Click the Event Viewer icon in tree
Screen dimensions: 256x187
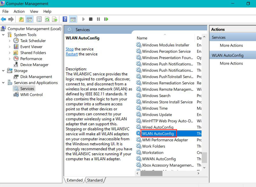point(16,47)
